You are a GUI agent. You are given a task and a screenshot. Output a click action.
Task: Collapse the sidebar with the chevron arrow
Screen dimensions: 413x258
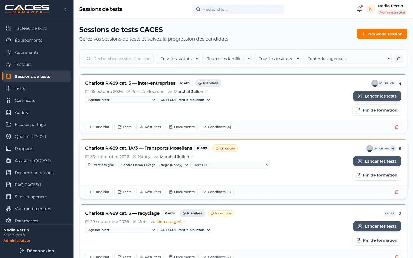coord(65,9)
